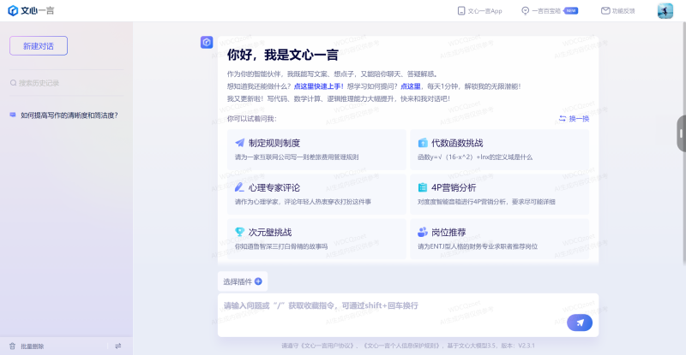Select the 4P营销分析 suggestion card
This screenshot has width=686, height=355.
pyautogui.click(x=500, y=194)
